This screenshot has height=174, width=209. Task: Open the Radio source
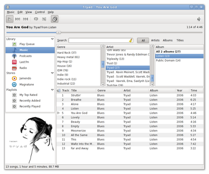pyautogui.click(x=23, y=68)
